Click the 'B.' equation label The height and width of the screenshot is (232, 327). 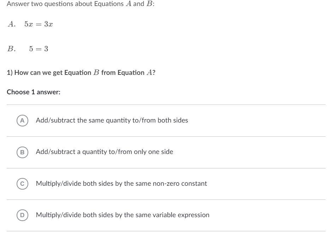12,49
